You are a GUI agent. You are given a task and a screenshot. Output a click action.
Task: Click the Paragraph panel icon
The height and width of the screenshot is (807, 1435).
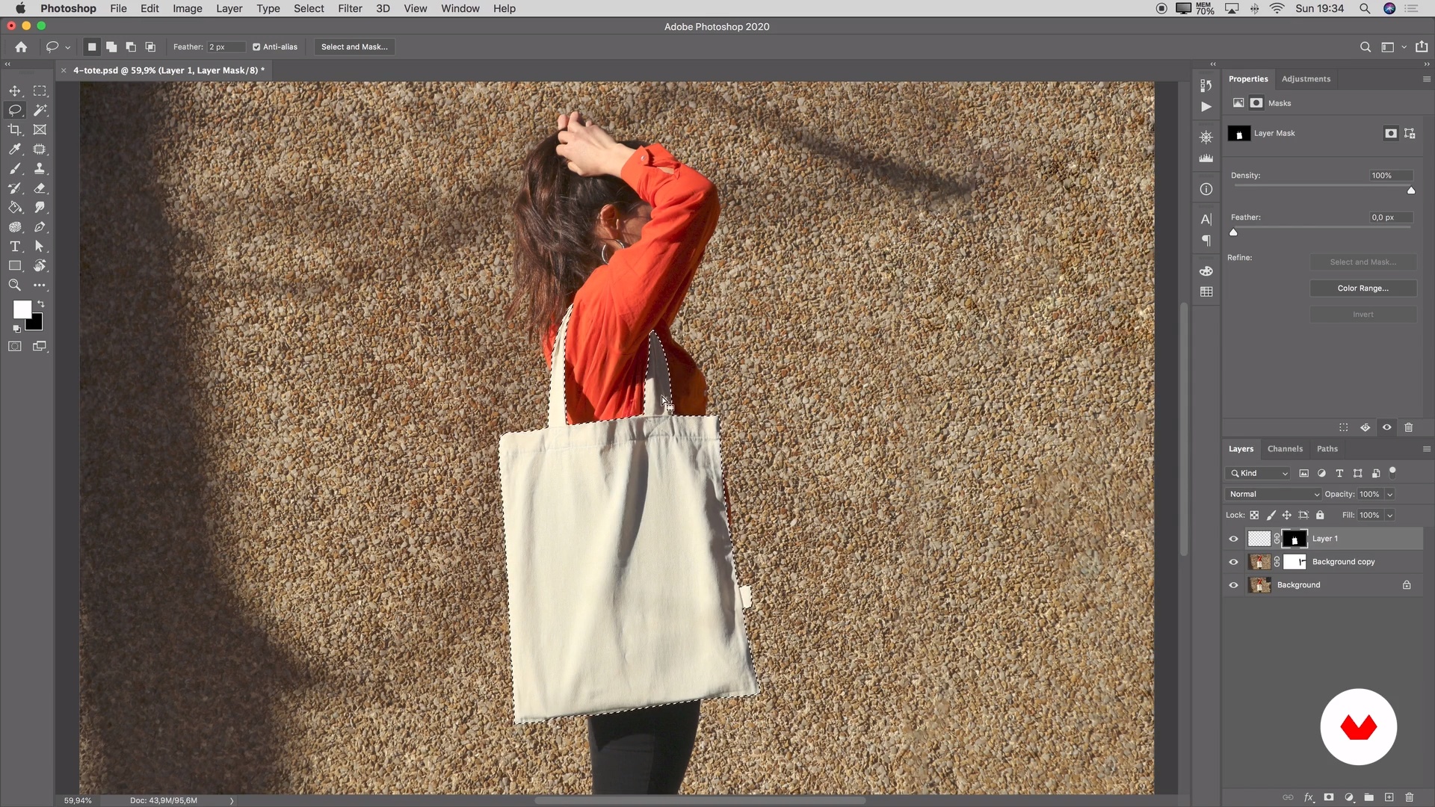pyautogui.click(x=1206, y=241)
